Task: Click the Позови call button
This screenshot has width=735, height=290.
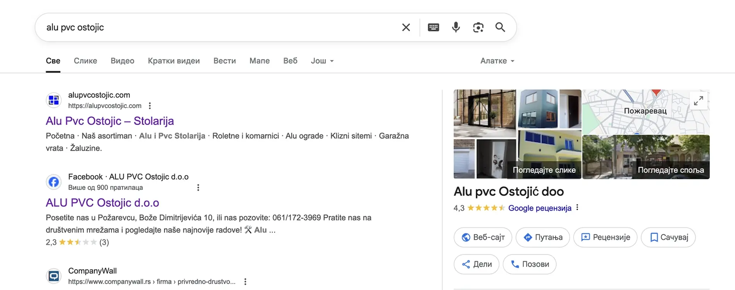Action: click(529, 264)
